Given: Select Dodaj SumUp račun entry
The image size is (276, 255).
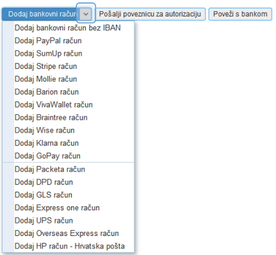Looking at the screenshot, I should click(68, 53).
